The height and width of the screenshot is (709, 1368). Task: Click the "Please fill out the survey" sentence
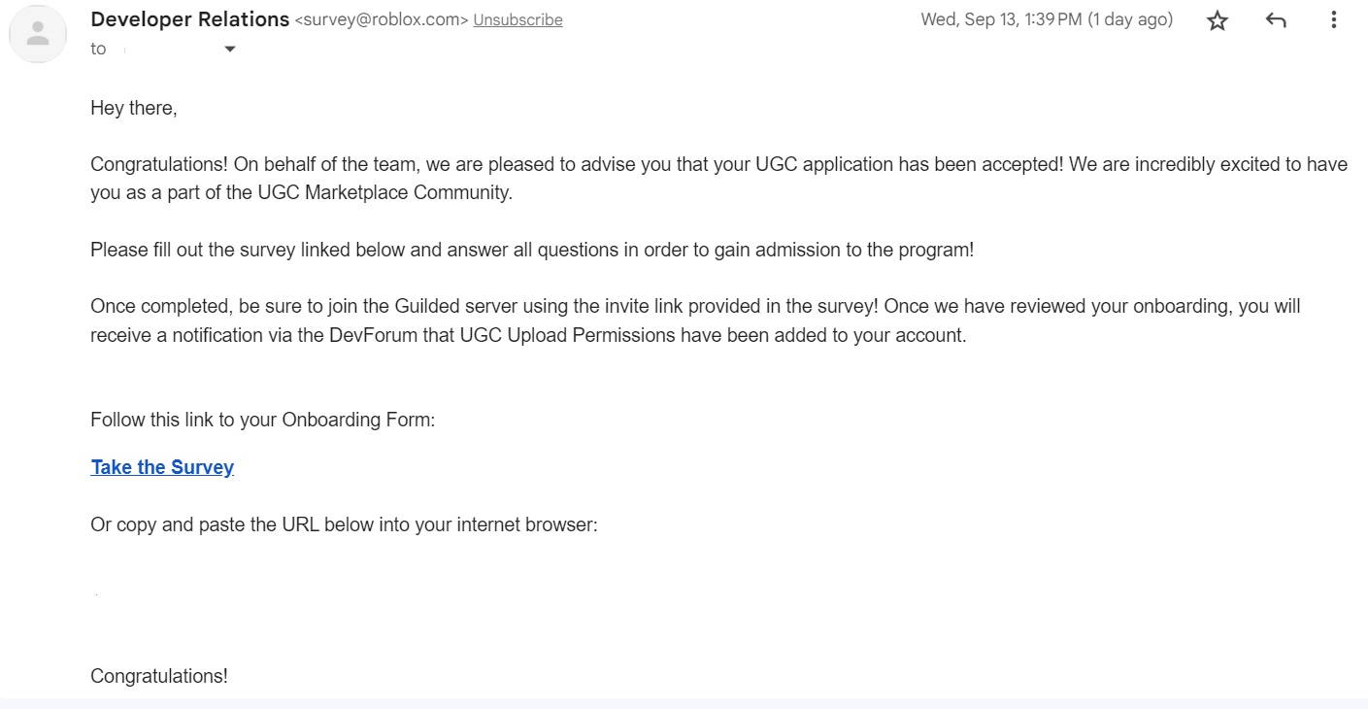(x=531, y=250)
